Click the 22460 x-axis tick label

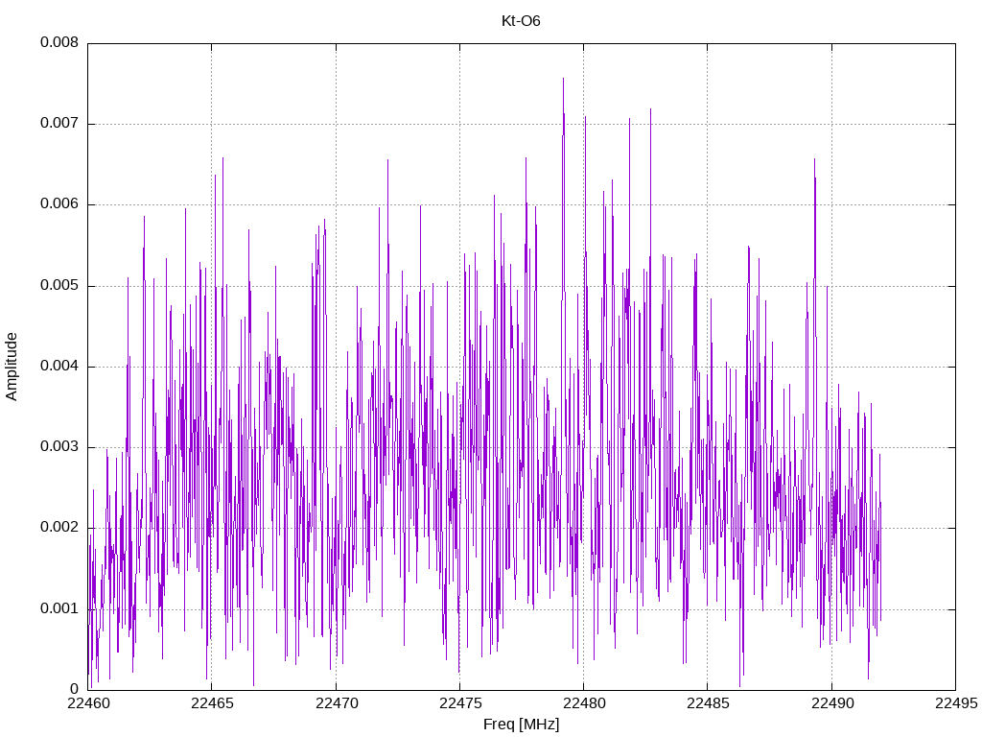point(87,703)
